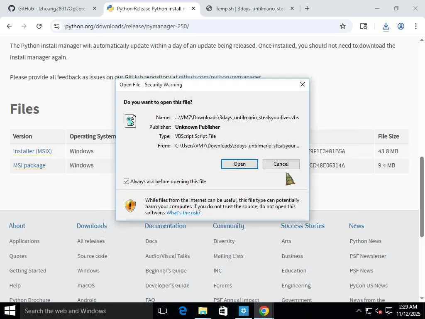
Task: Open the What's the risk? link
Action: point(183,213)
